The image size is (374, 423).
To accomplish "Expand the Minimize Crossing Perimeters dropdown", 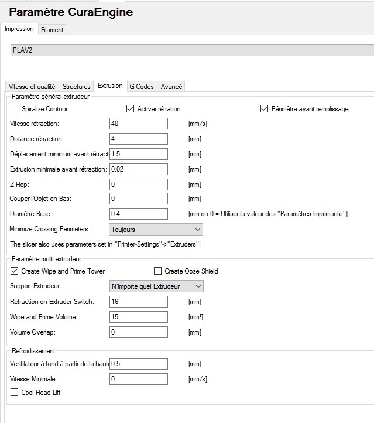I will coord(156,230).
